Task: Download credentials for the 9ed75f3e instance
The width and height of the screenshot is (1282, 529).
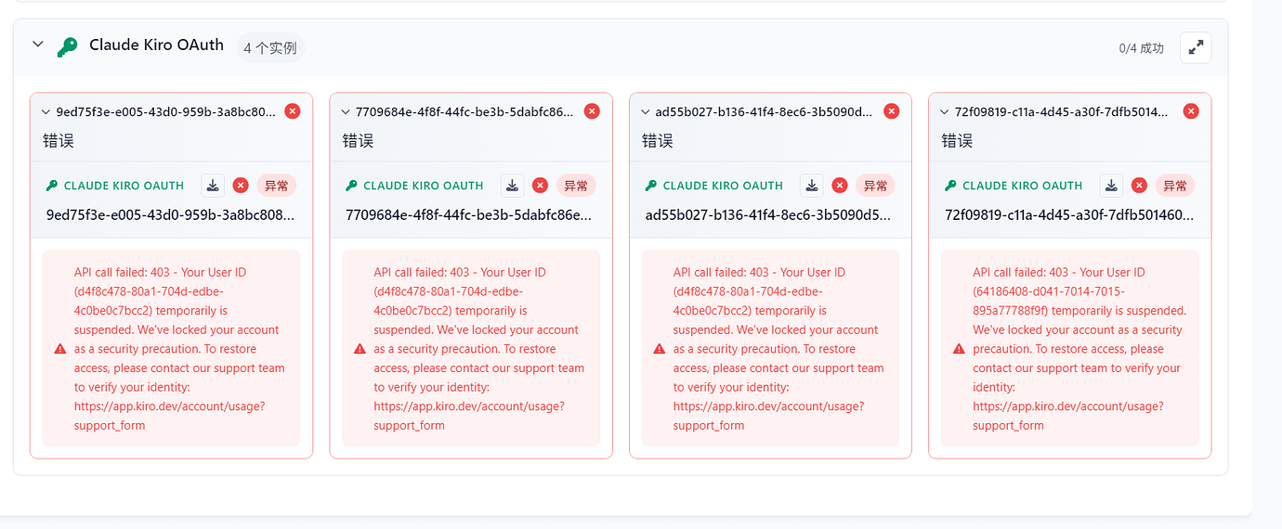Action: coord(214,186)
